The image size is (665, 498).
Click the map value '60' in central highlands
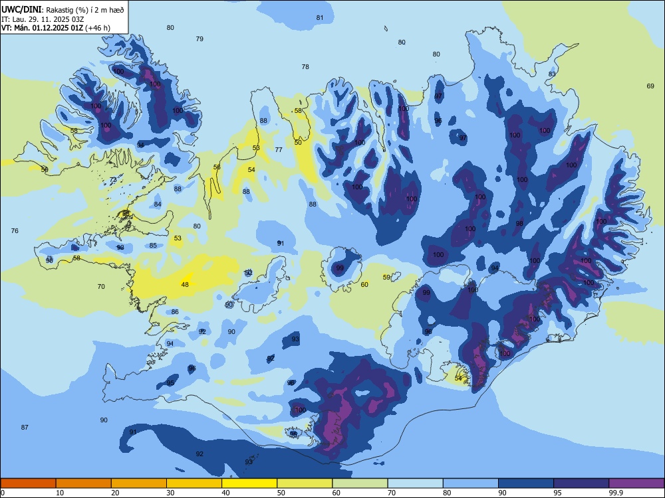tap(364, 285)
